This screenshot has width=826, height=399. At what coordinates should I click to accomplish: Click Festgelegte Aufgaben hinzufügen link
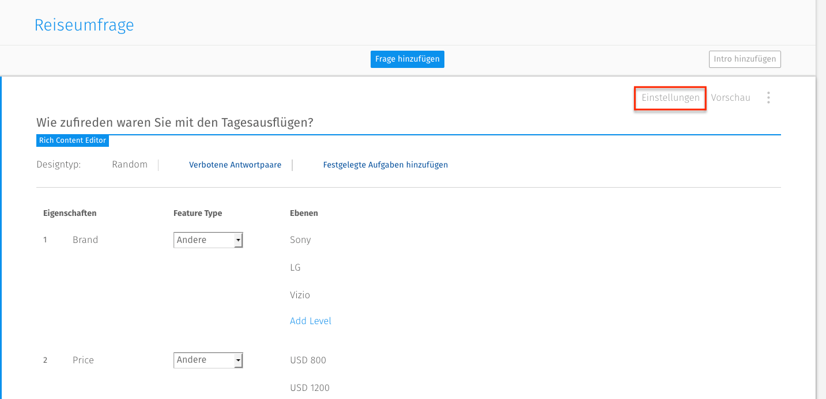click(385, 165)
